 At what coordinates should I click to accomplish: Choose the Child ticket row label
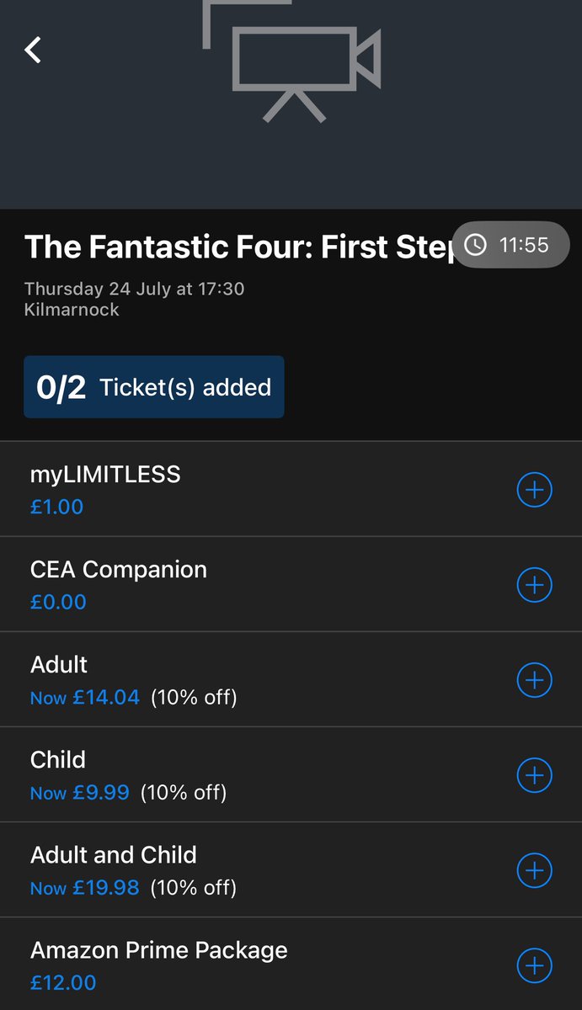58,760
